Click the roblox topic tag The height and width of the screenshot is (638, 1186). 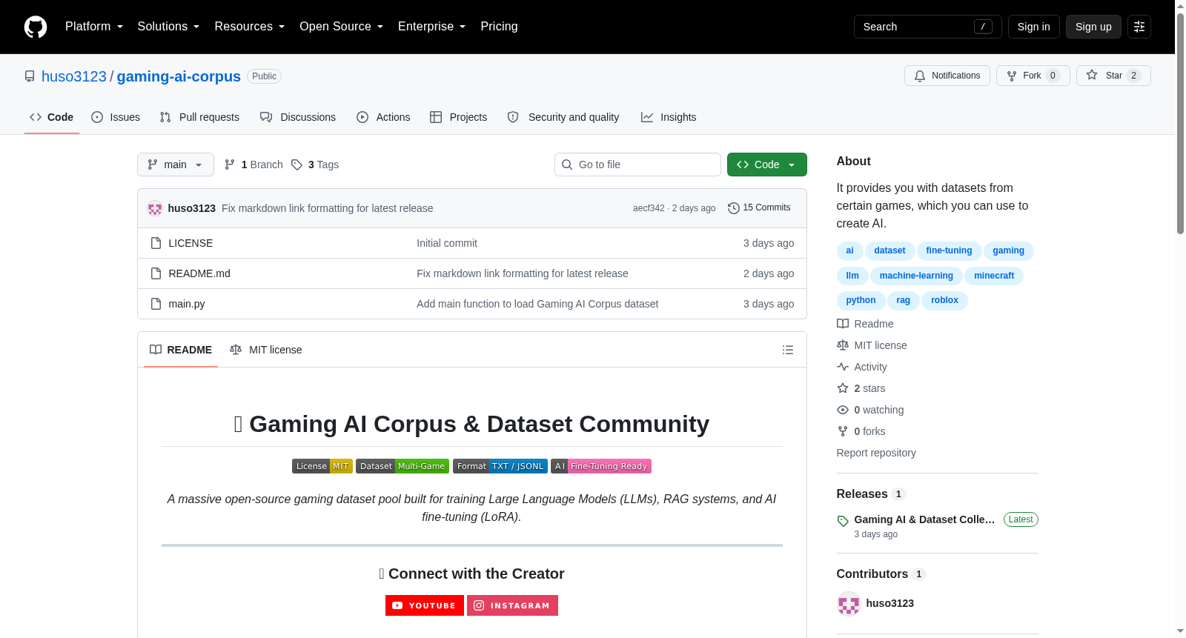tap(944, 300)
